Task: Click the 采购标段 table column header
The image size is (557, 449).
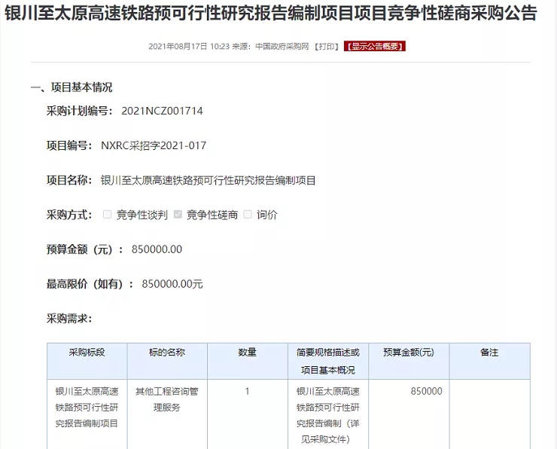Action: 87,353
